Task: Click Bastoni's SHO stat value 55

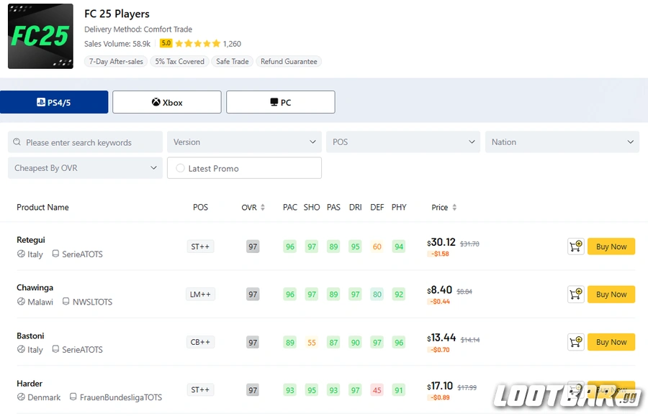Action: point(312,343)
